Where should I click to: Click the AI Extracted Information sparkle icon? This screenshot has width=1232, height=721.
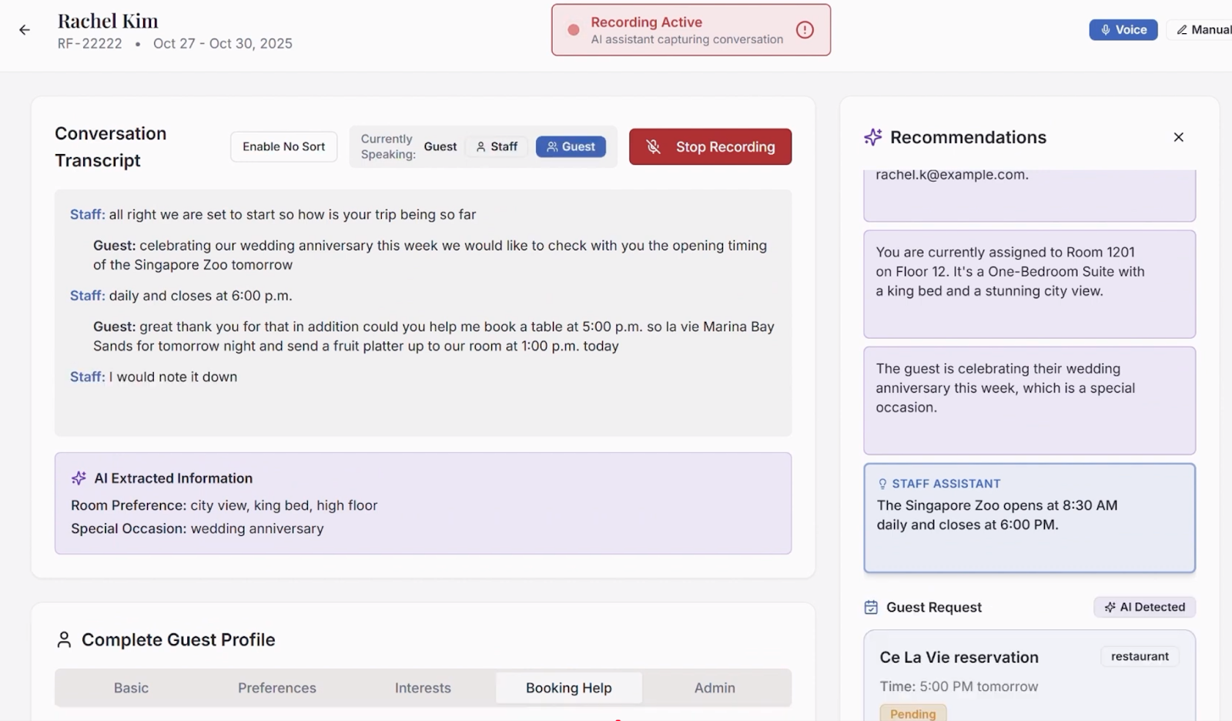coord(78,478)
